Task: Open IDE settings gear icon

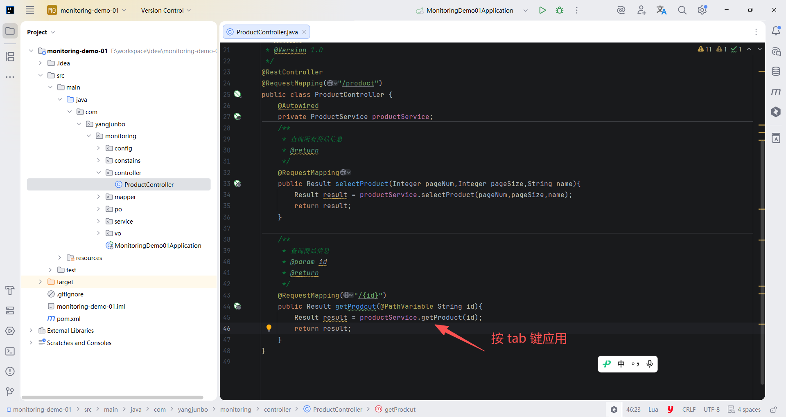Action: coord(702,10)
